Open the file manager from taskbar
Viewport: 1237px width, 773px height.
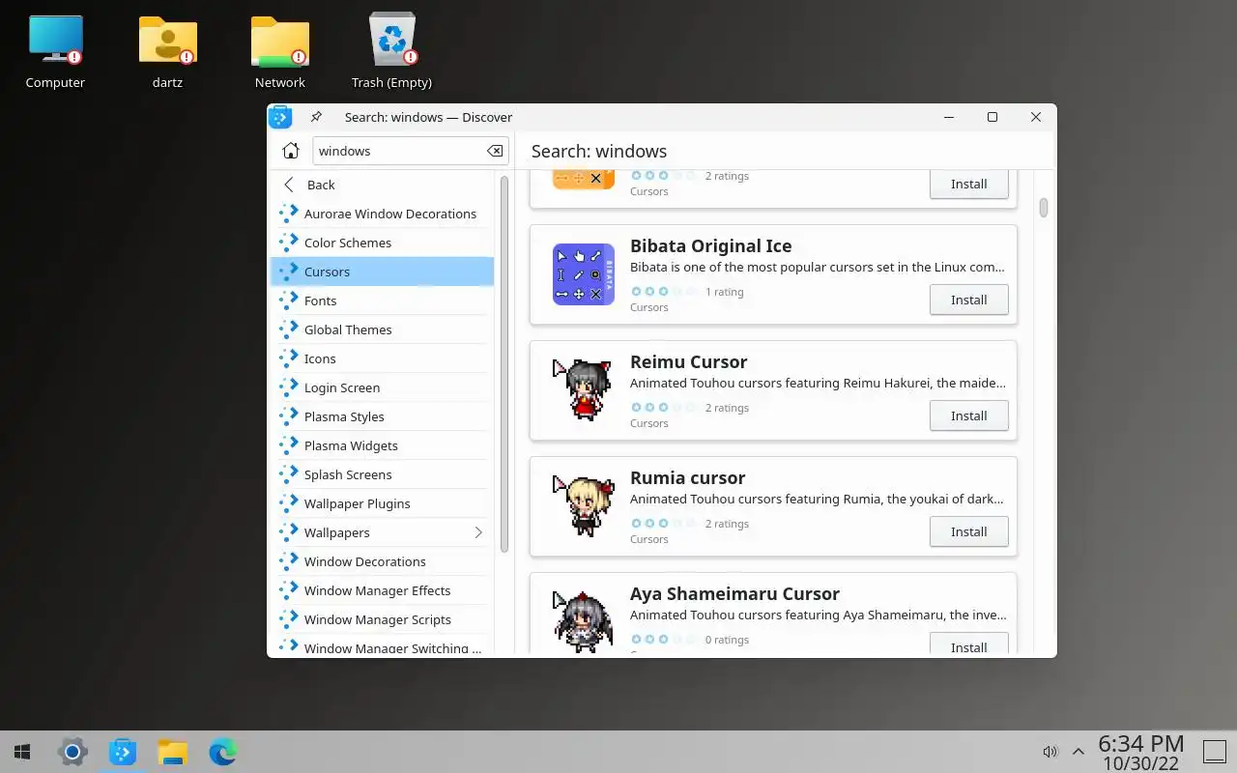pos(173,752)
